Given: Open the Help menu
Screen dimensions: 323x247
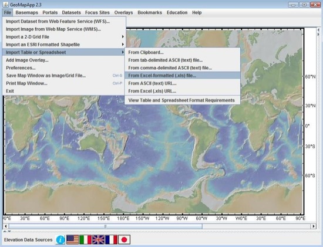Looking at the screenshot, I should (x=197, y=12).
